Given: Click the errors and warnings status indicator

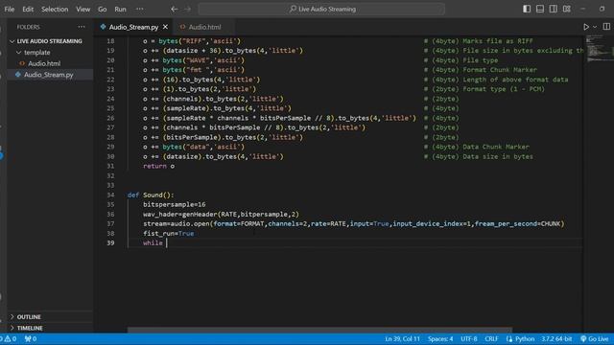Looking at the screenshot, I should click(9, 338).
